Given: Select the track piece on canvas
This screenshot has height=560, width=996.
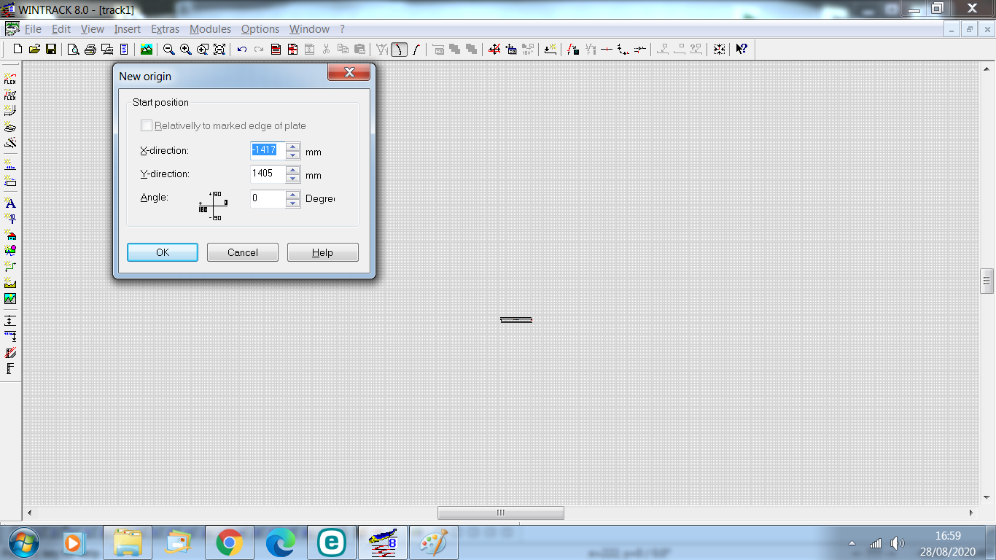Looking at the screenshot, I should point(516,319).
